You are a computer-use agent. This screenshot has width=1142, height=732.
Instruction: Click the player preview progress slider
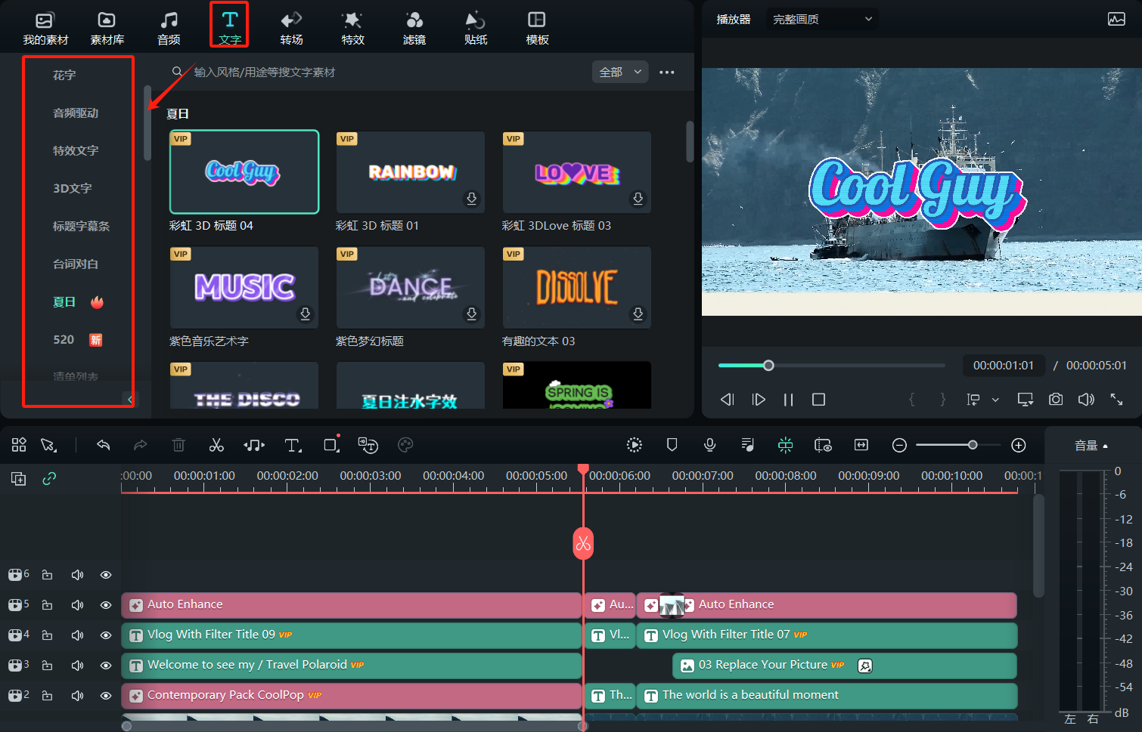[831, 366]
